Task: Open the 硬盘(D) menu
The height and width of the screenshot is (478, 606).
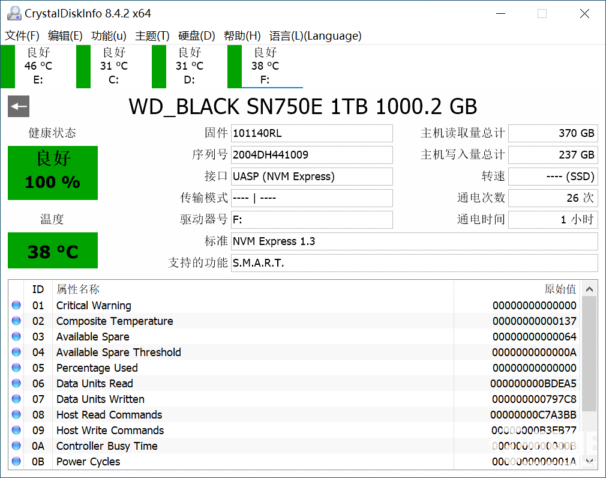Action: coord(196,35)
